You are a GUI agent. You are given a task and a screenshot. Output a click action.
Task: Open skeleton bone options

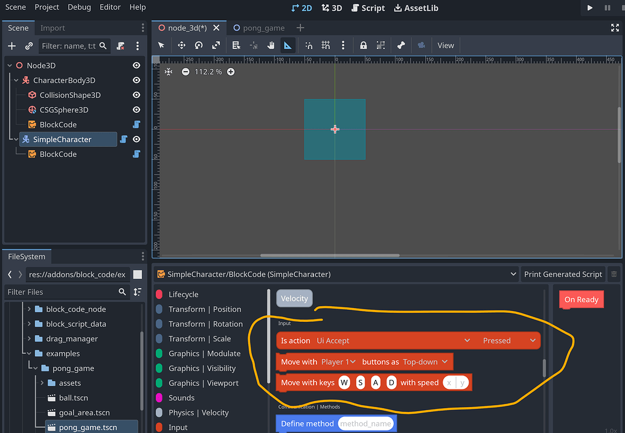click(x=401, y=45)
